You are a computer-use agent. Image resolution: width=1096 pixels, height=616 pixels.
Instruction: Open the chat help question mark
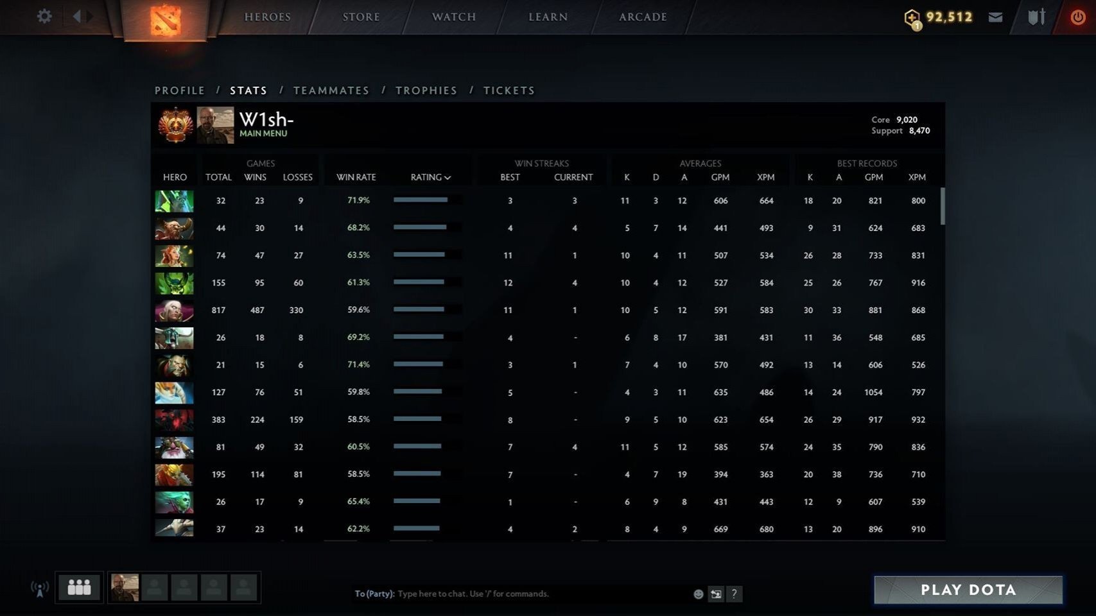pyautogui.click(x=734, y=594)
